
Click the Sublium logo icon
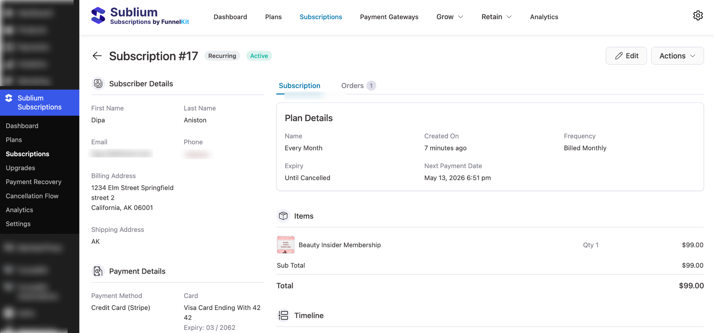(x=98, y=15)
